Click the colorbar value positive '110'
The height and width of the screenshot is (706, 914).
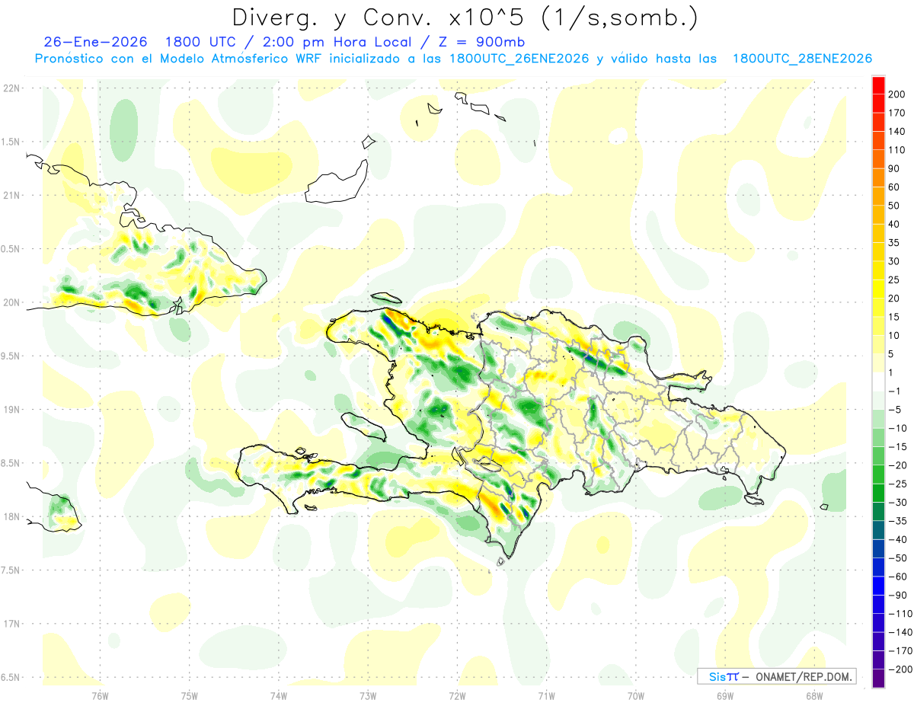[897, 150]
